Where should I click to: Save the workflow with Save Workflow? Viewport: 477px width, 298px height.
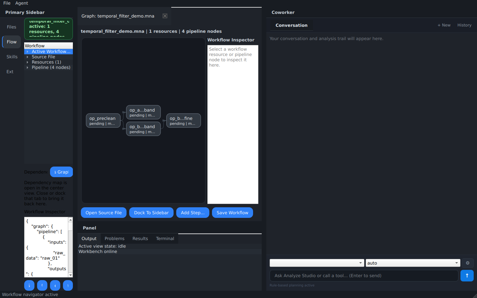click(233, 213)
